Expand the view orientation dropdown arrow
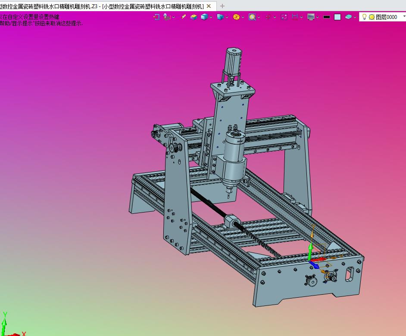Image resolution: width=406 pixels, height=336 pixels. pos(227,17)
